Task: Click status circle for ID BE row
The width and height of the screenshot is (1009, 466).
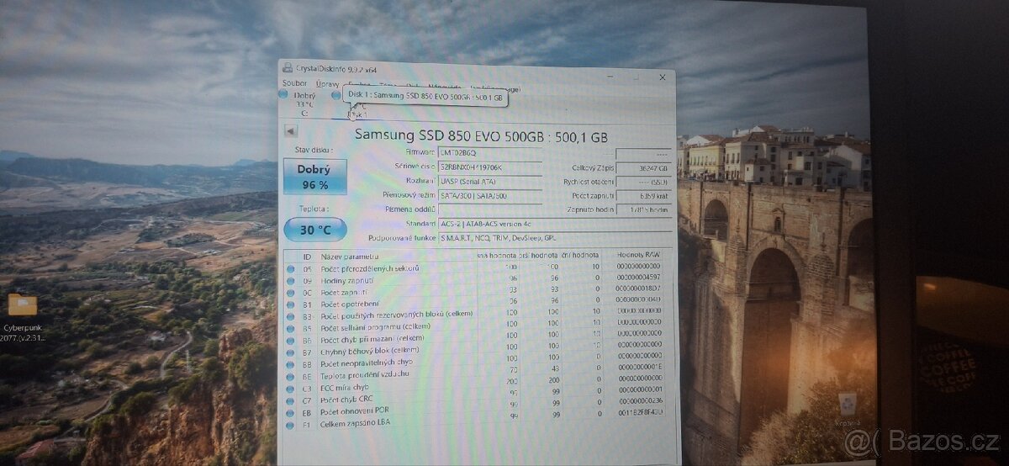Action: [x=292, y=376]
